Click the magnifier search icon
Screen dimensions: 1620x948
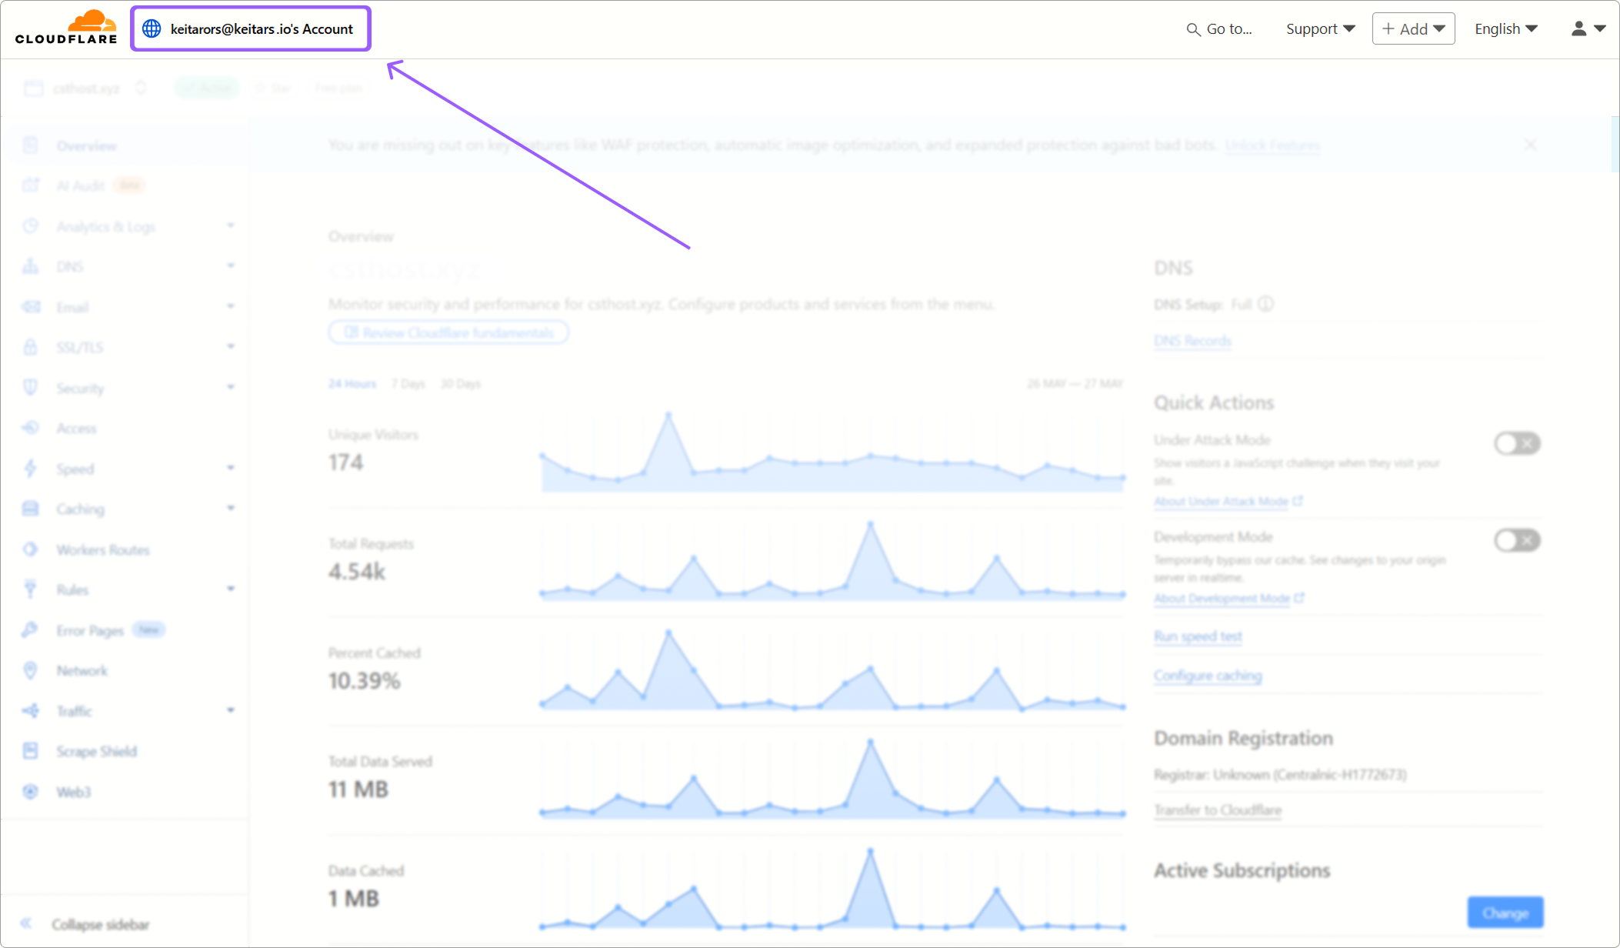click(x=1193, y=29)
